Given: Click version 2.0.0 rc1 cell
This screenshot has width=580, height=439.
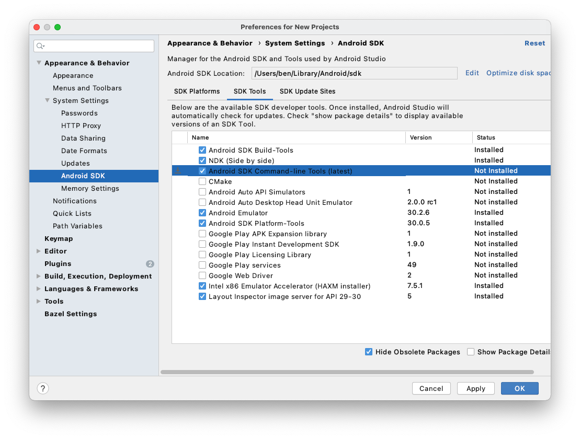Looking at the screenshot, I should [422, 202].
